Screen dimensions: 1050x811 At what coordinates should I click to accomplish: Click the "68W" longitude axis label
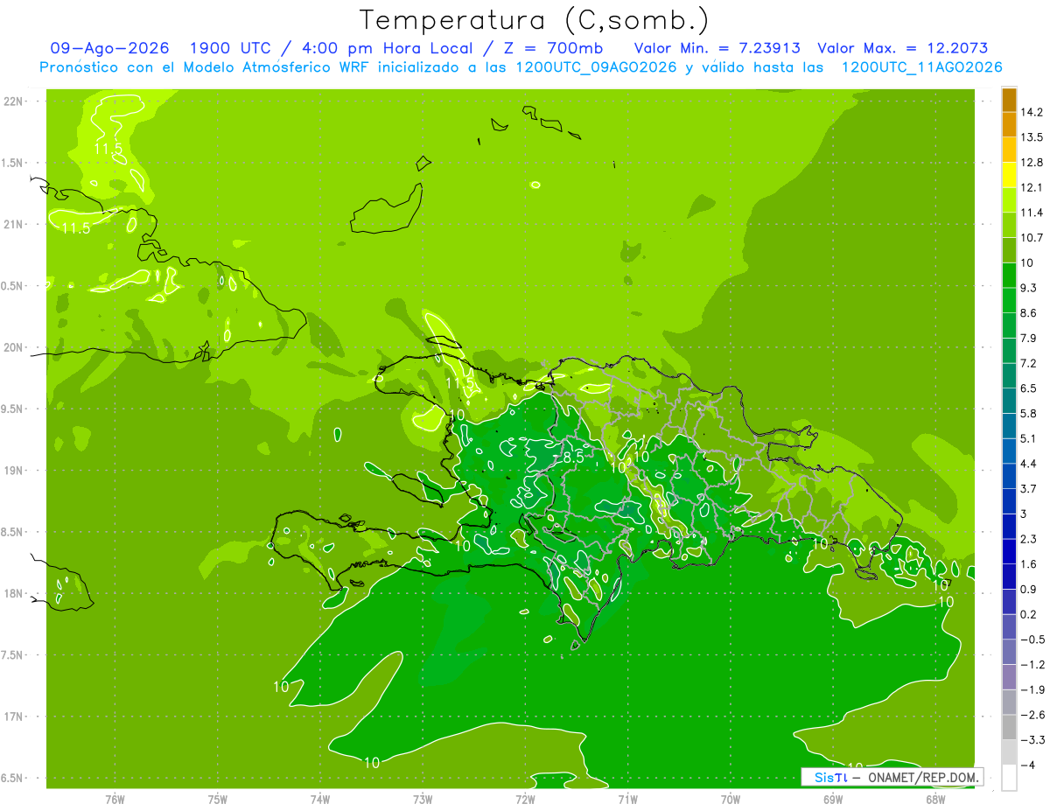tap(934, 799)
